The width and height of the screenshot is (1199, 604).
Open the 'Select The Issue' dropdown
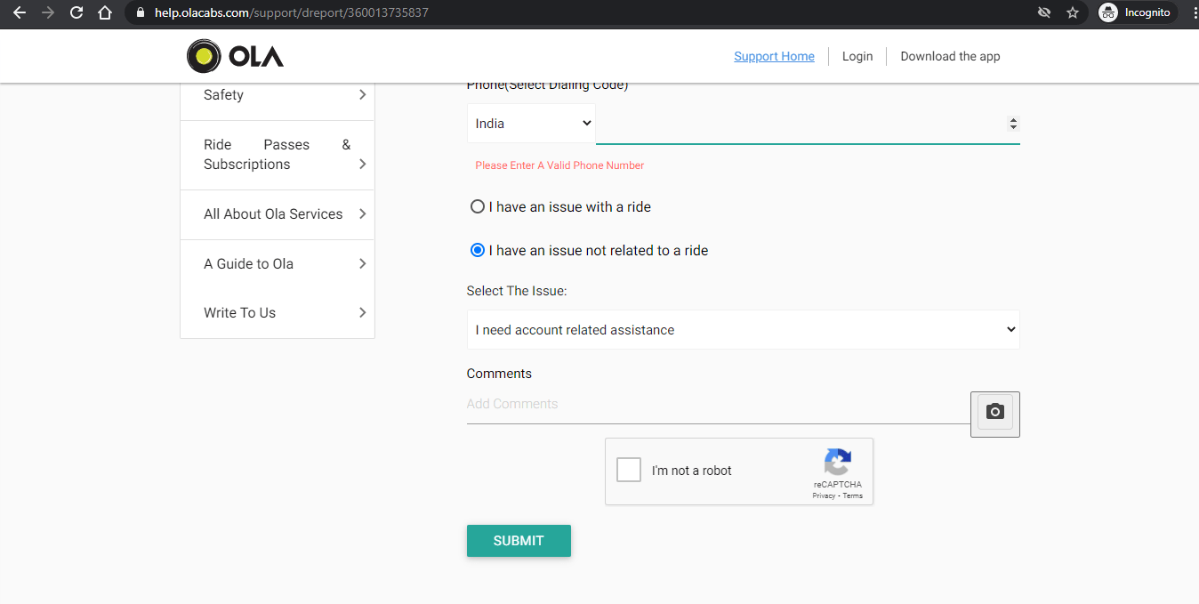[743, 329]
